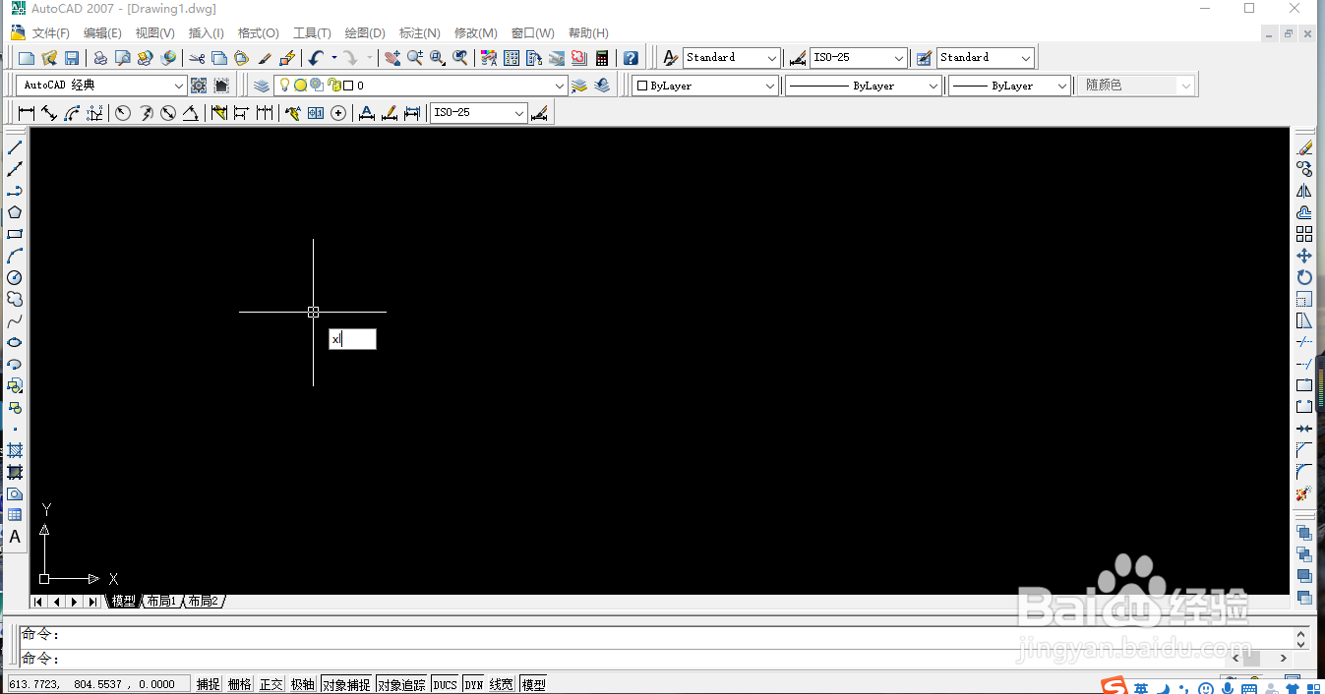Undo the last action
This screenshot has height=694, width=1325.
316,58
